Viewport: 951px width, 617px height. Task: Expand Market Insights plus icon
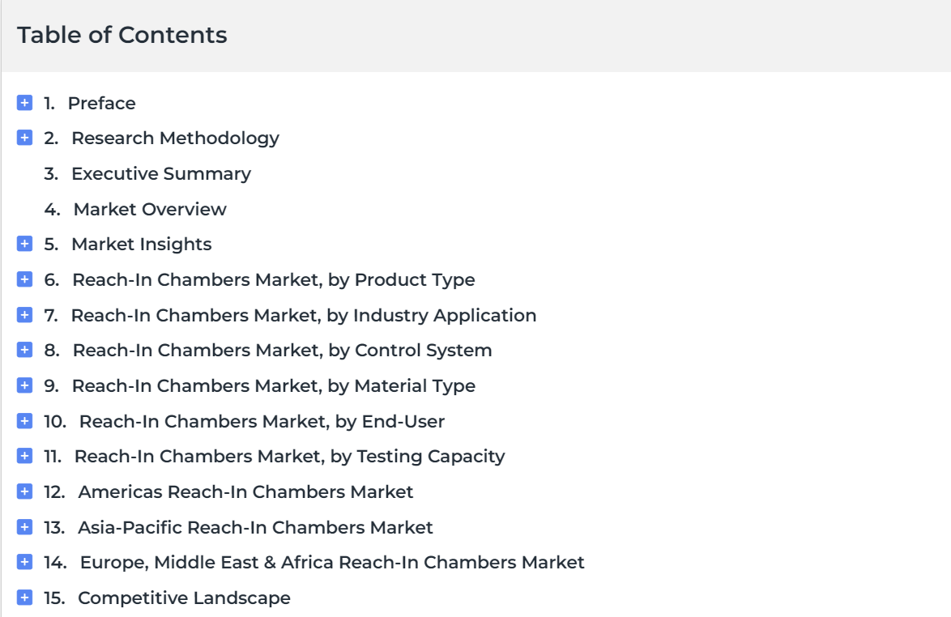(24, 244)
